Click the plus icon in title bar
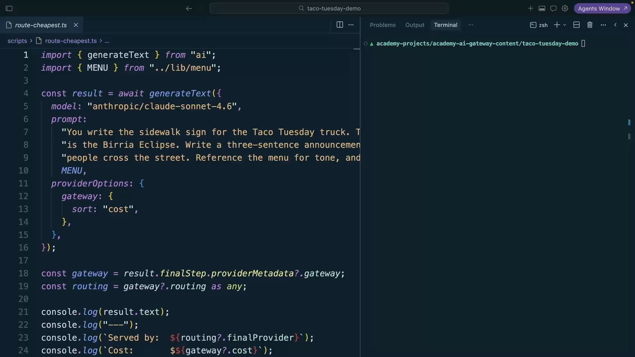 530,9
